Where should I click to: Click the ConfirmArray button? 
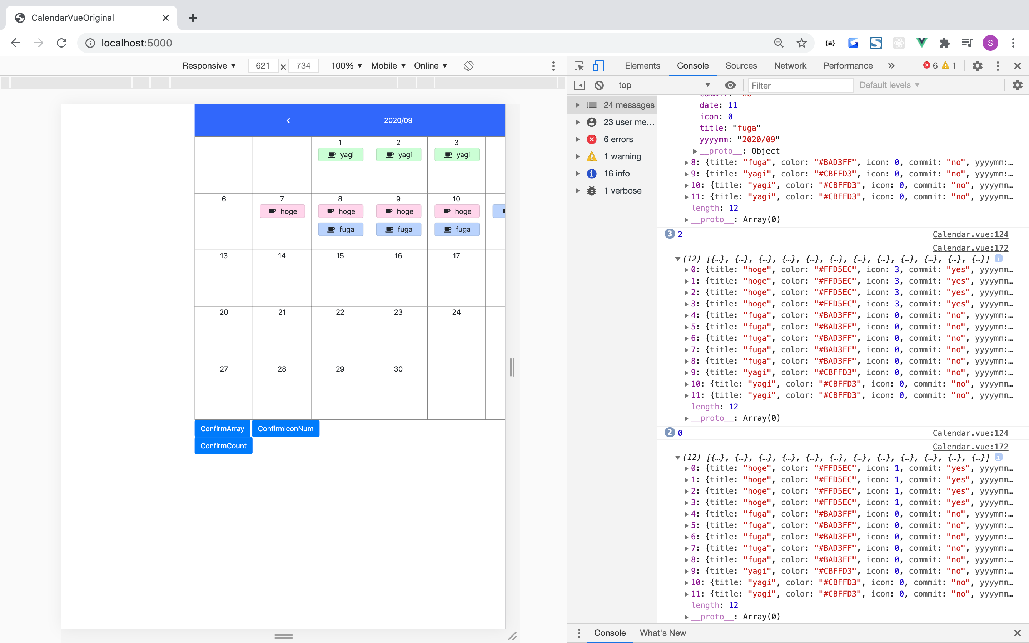pos(222,429)
